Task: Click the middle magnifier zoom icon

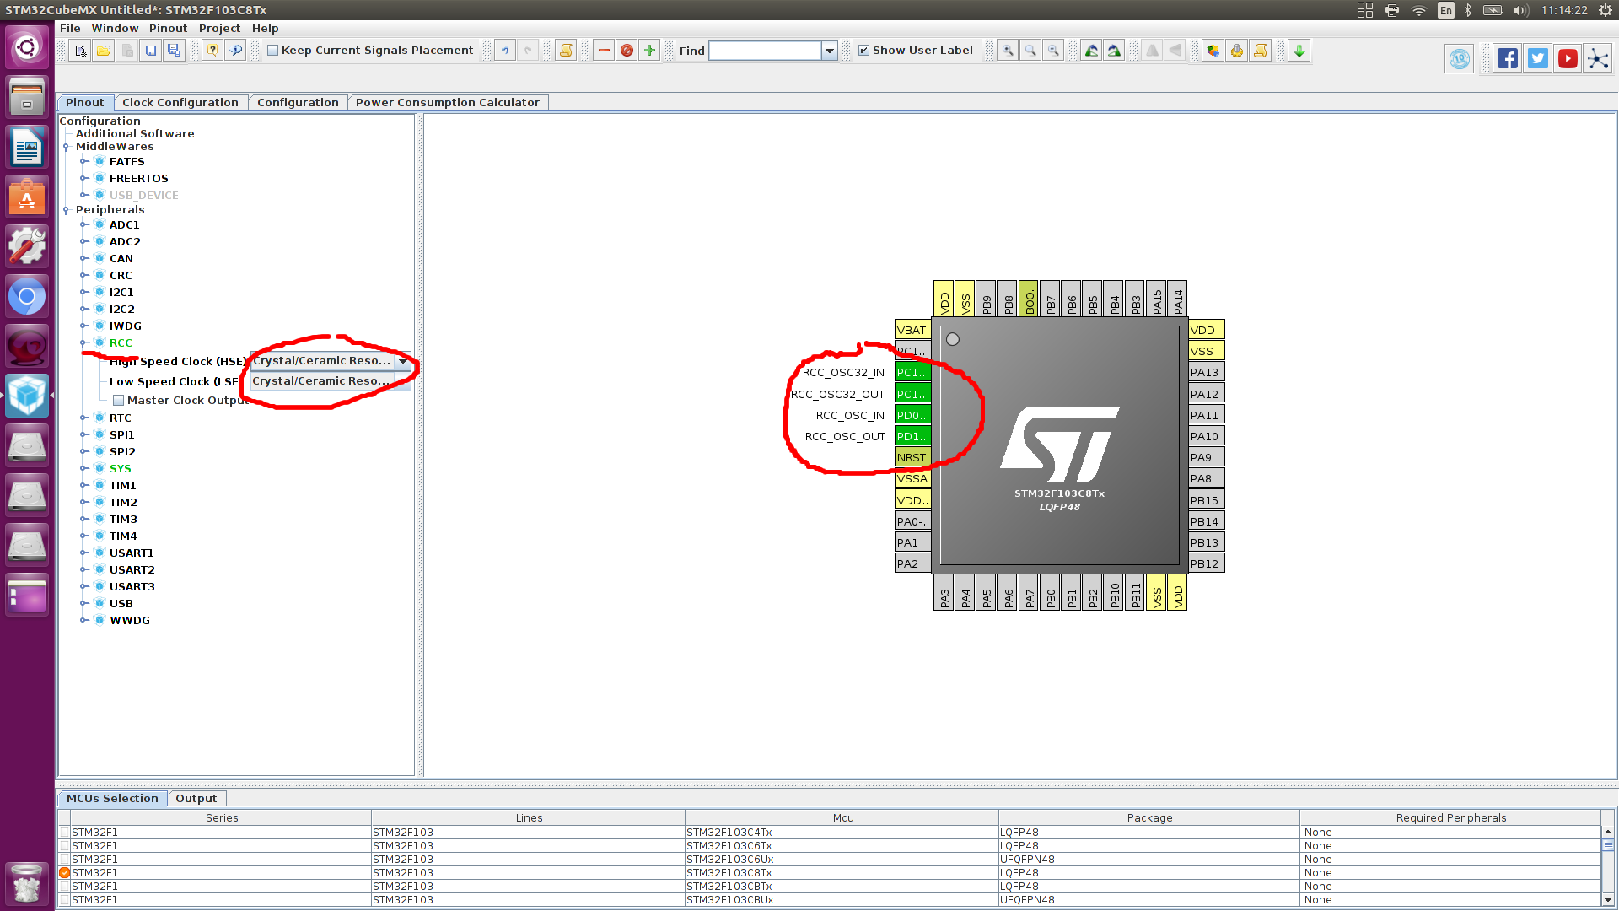Action: click(1030, 51)
